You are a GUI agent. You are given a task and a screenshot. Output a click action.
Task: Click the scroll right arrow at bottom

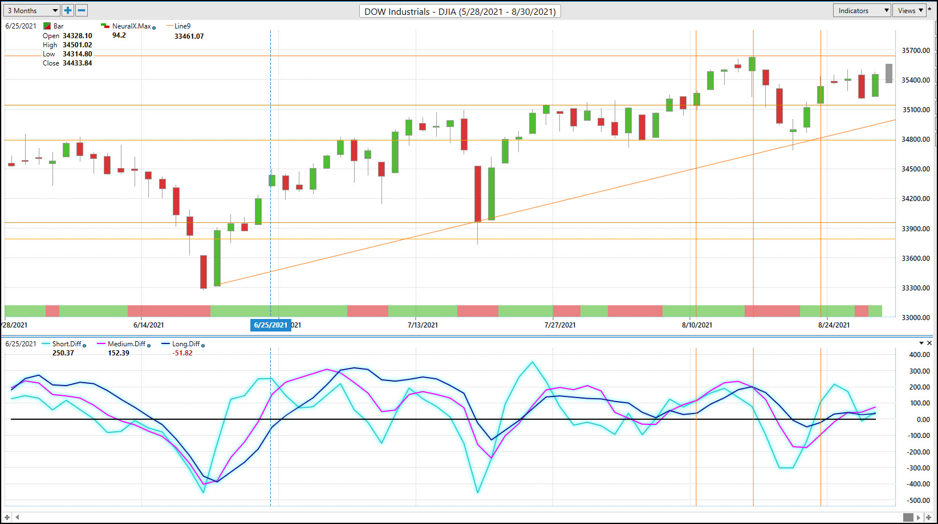(x=920, y=517)
